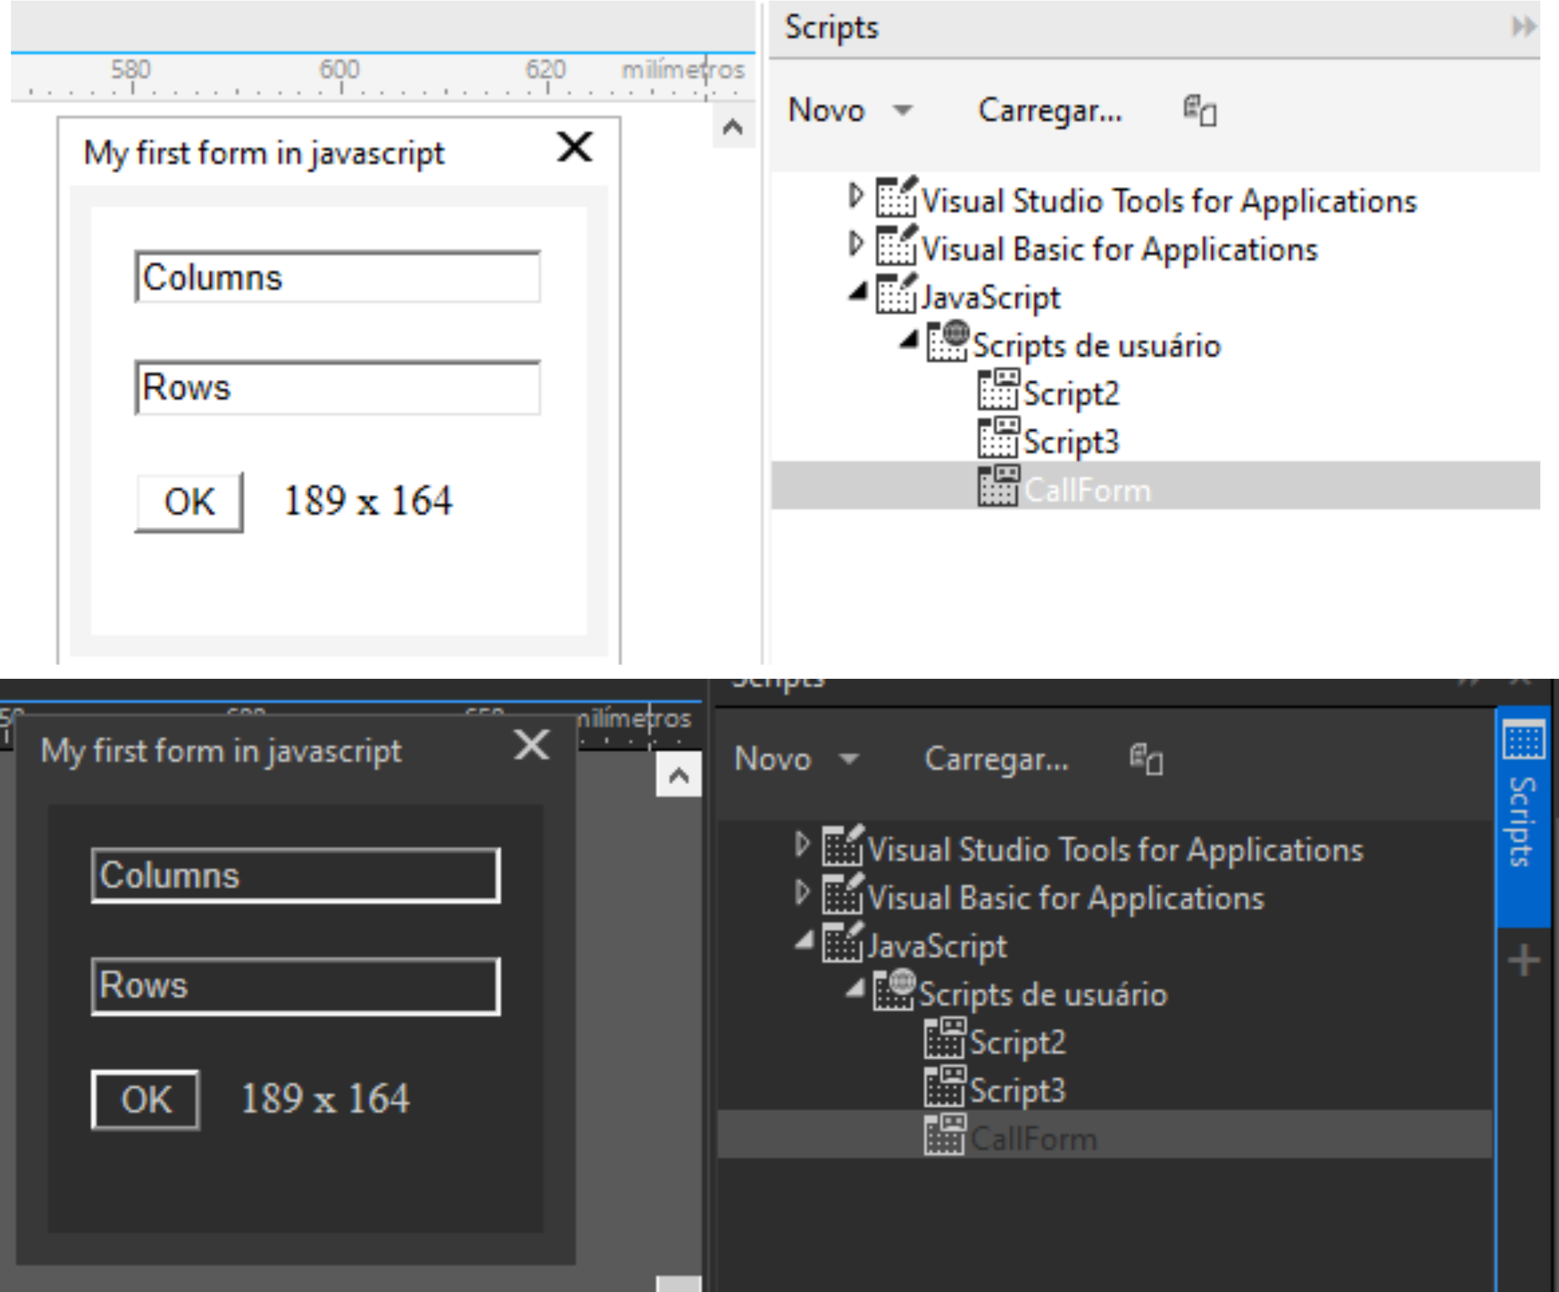
Task: Select CallForm in the light Scripts tree
Action: click(x=1087, y=490)
